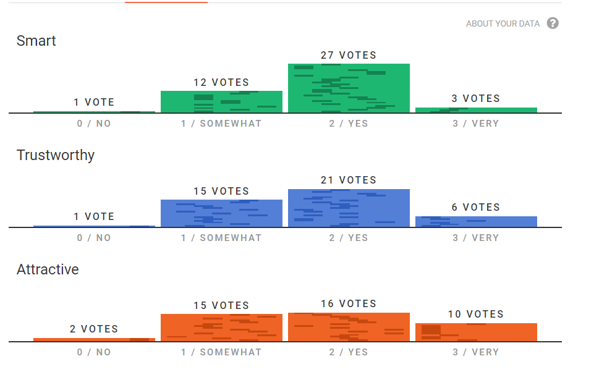Open the ABOUT YOUR DATA link
This screenshot has width=607, height=385.
coord(503,23)
